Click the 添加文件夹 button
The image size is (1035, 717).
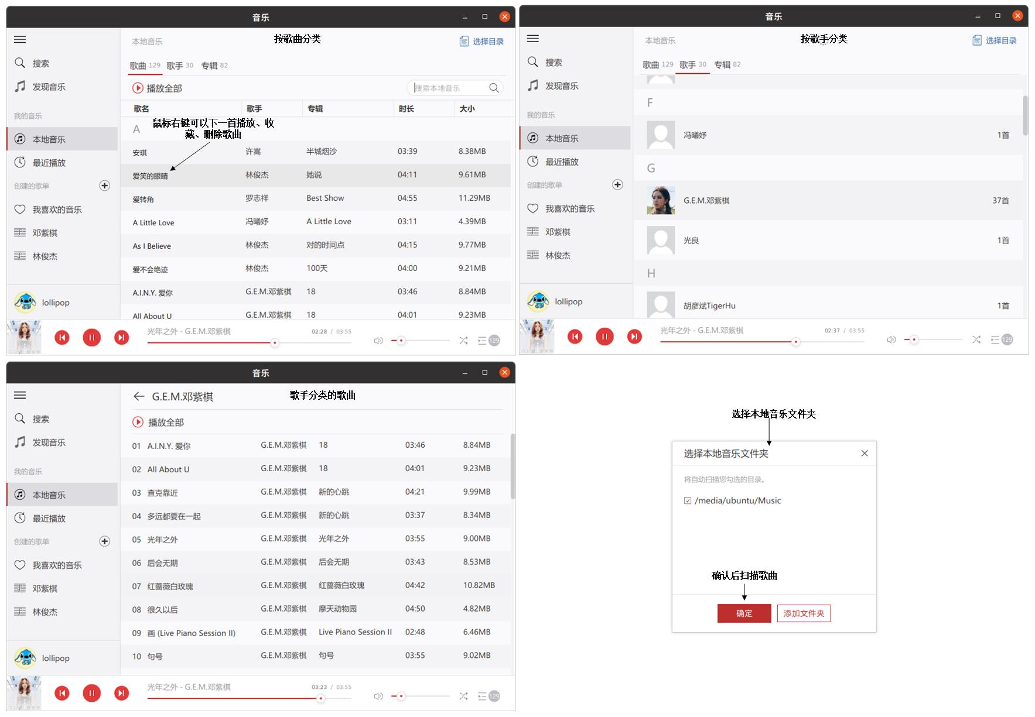click(x=804, y=613)
